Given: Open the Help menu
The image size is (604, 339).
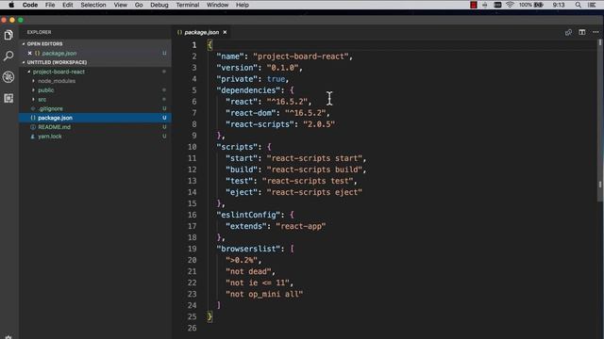Looking at the screenshot, I should (x=243, y=5).
